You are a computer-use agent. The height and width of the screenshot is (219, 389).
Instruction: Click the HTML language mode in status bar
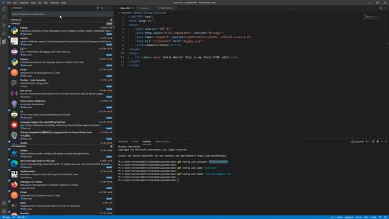[374, 217]
